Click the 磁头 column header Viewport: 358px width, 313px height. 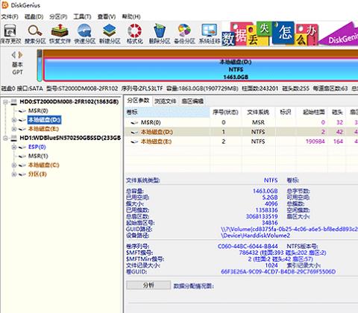point(337,112)
